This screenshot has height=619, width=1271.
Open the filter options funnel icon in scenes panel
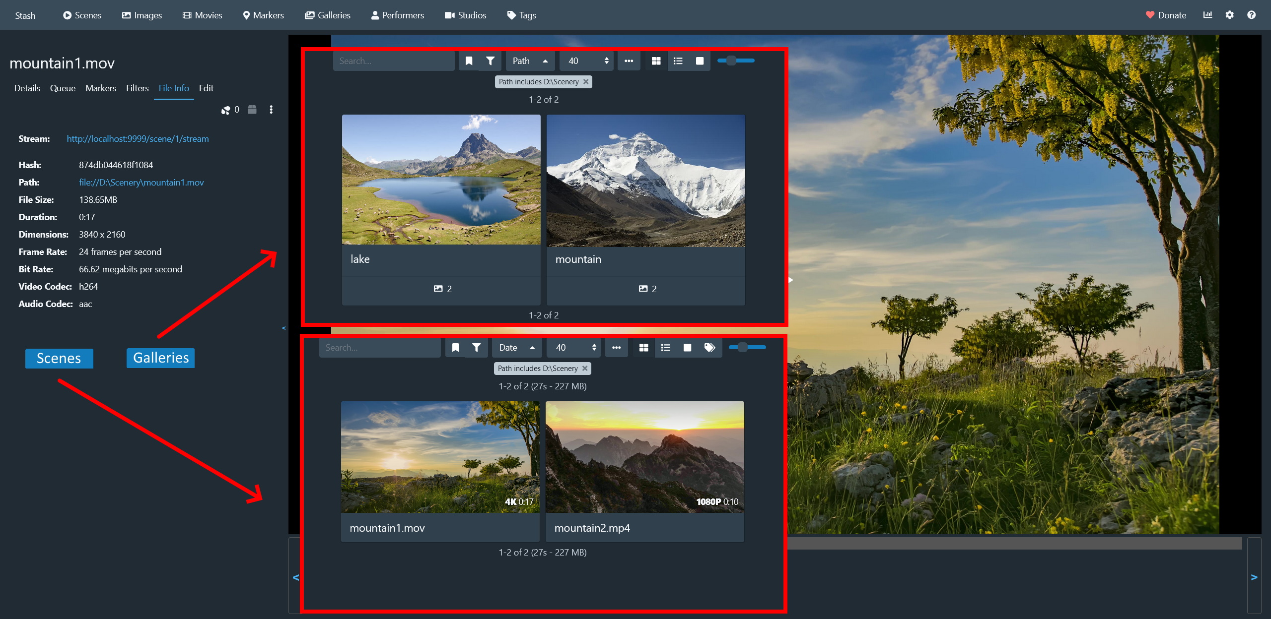(476, 348)
